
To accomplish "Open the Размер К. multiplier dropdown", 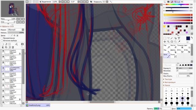I will [x=177, y=68].
